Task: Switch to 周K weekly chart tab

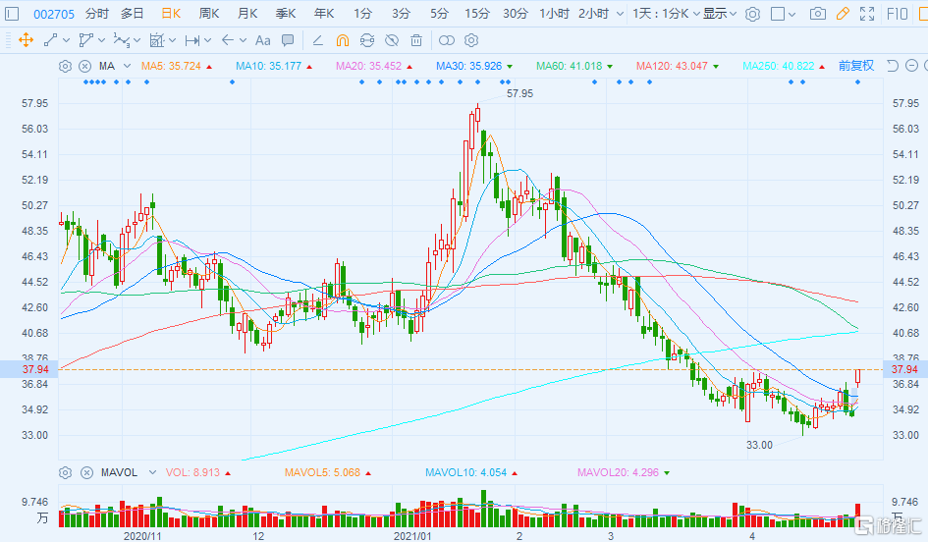Action: pyautogui.click(x=209, y=14)
